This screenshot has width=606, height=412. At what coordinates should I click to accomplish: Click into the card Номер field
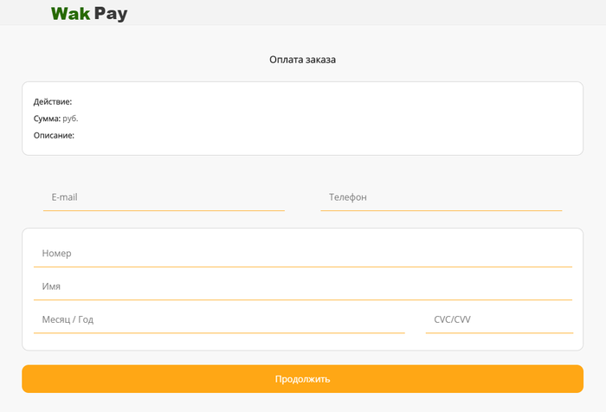point(302,254)
